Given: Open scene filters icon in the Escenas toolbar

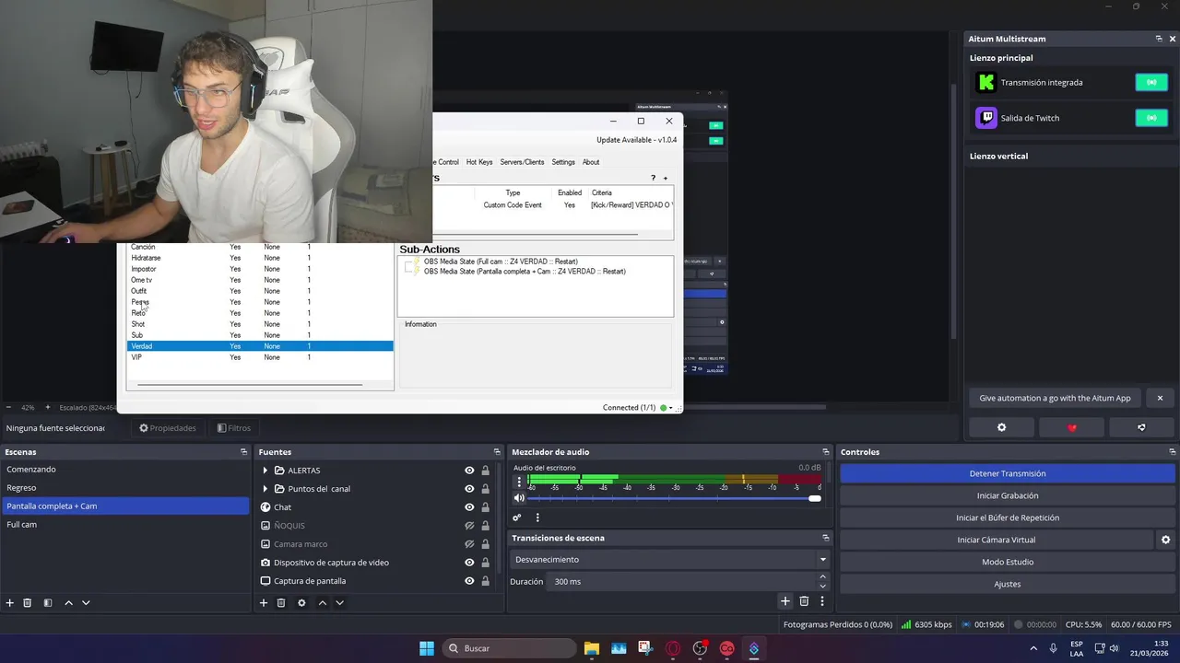Looking at the screenshot, I should pyautogui.click(x=48, y=602).
